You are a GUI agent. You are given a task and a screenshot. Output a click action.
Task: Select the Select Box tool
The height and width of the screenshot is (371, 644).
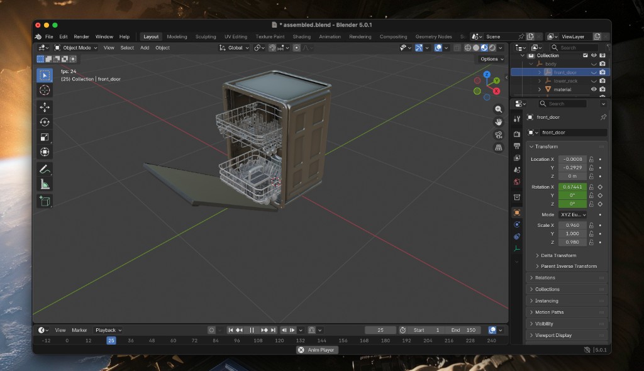coord(45,75)
